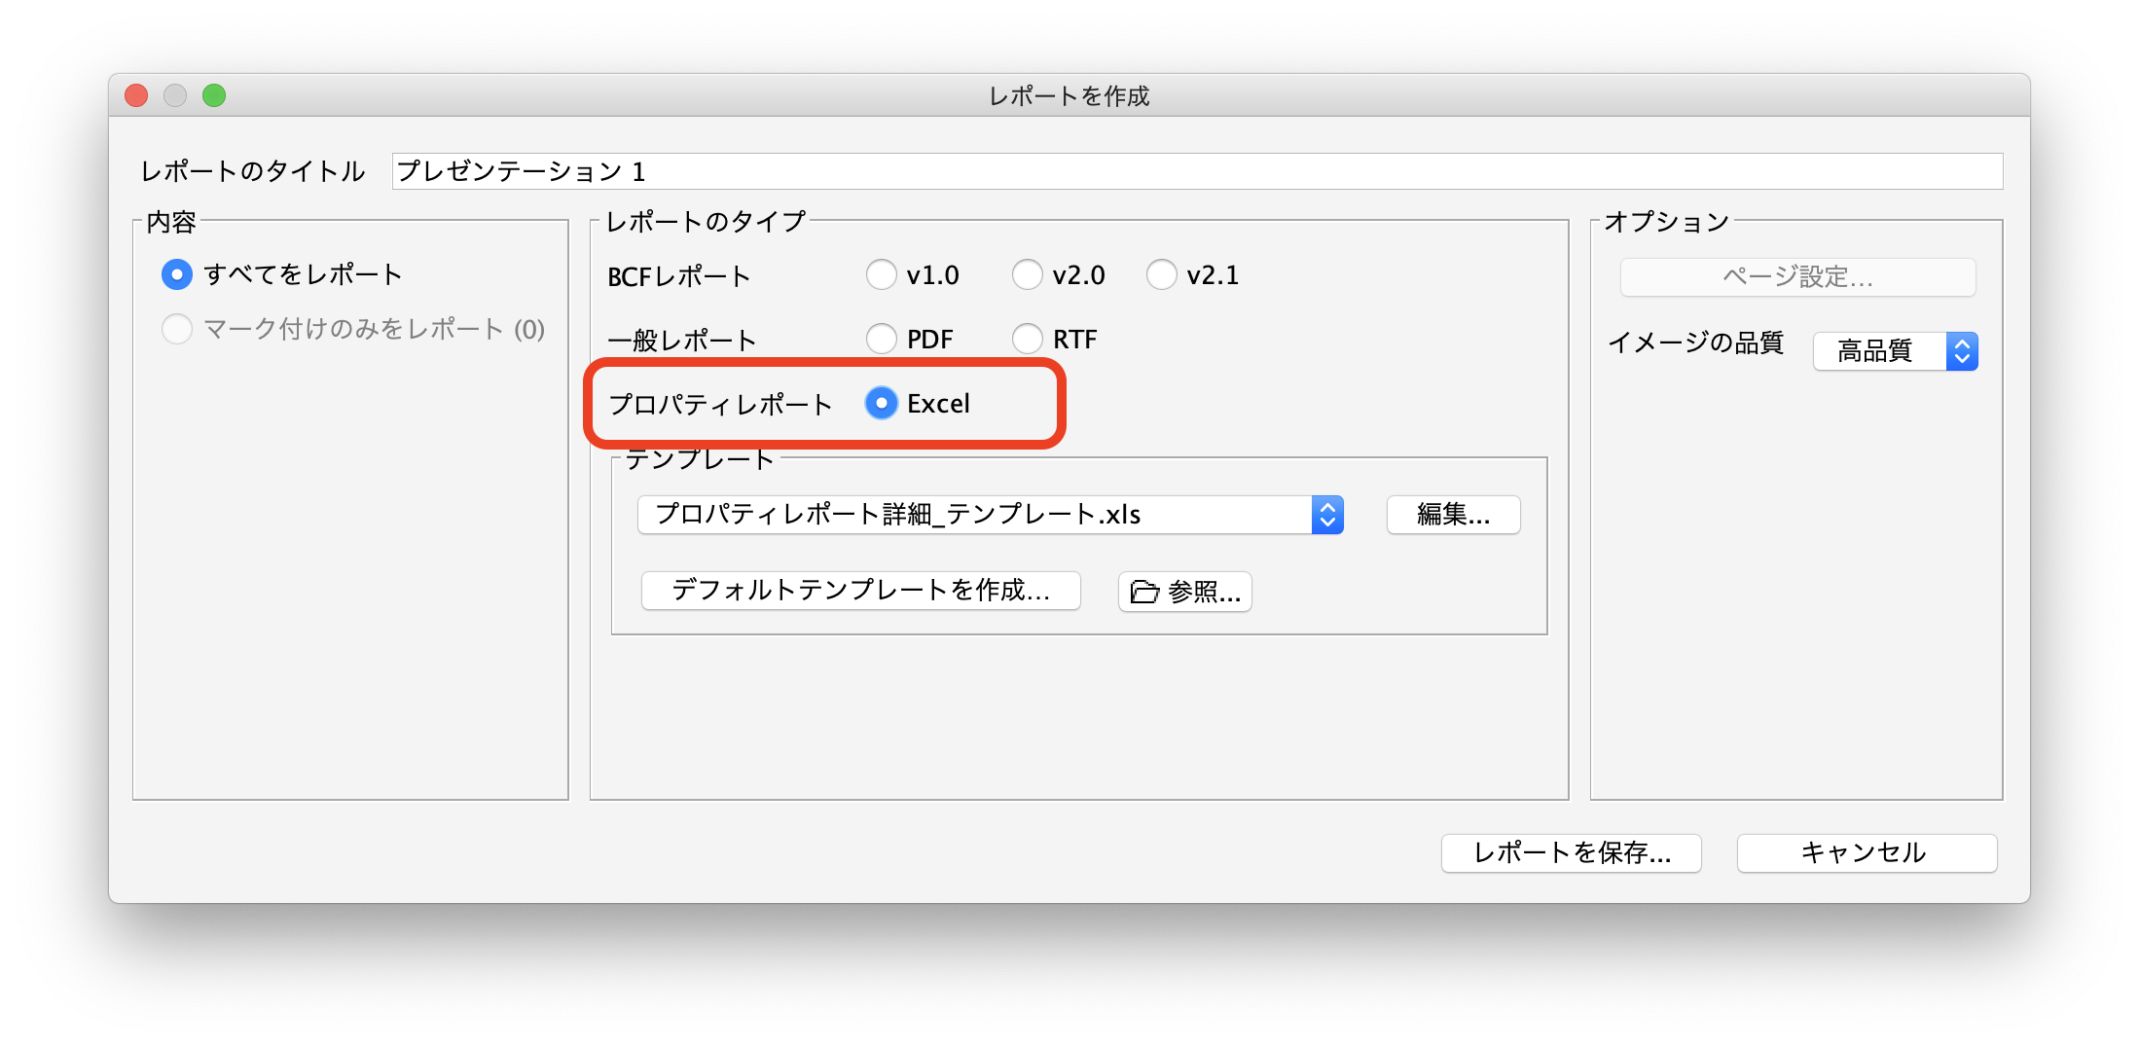Screen dimensions: 2139x1047
Task: Choose BCF report v2.0
Action: click(1028, 275)
